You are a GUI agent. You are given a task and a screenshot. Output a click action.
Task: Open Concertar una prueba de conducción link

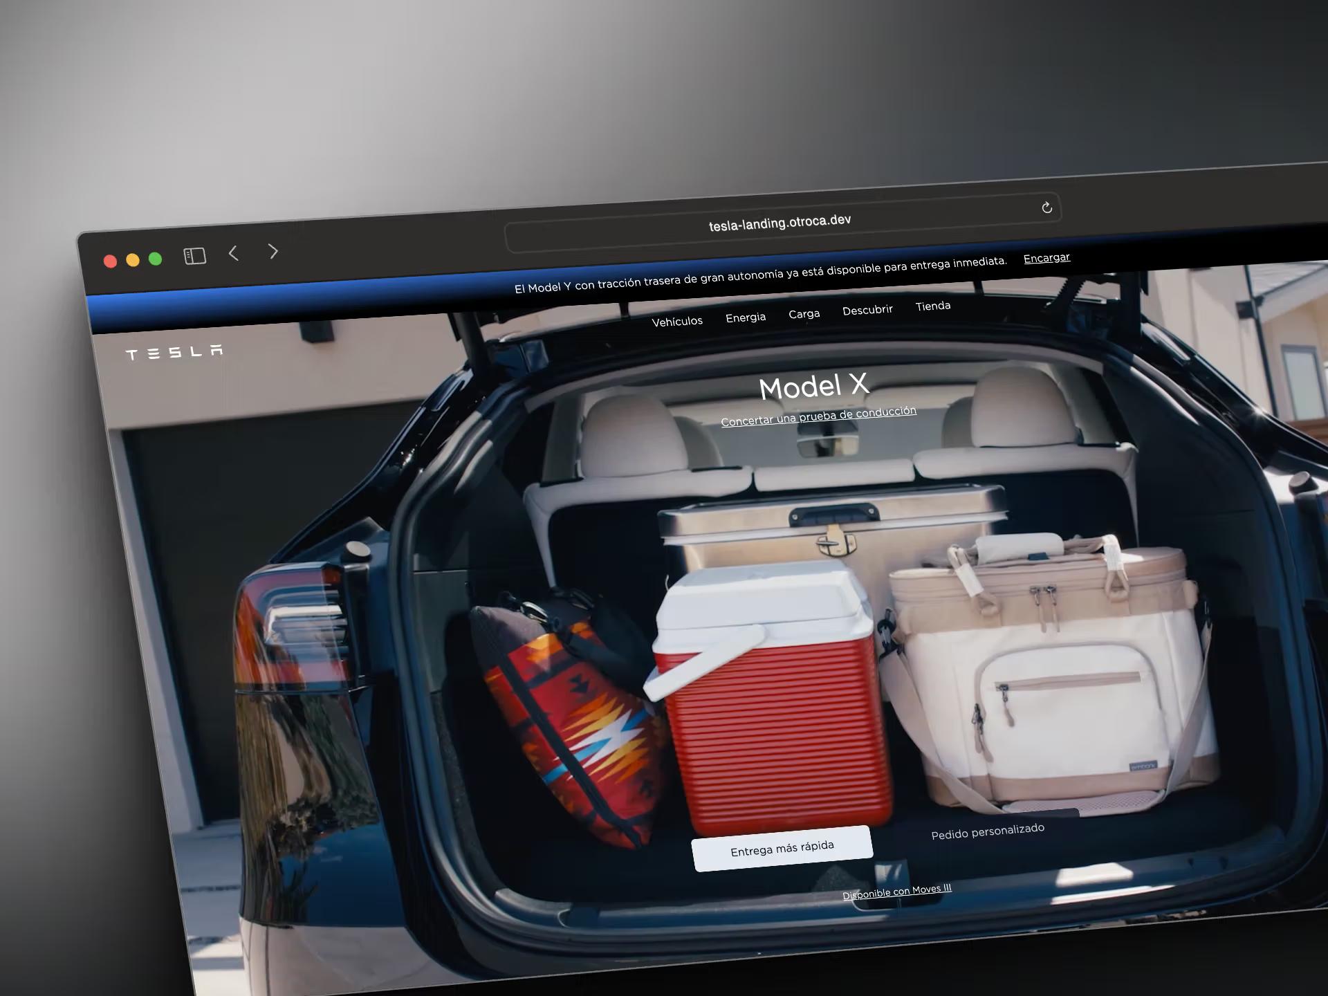[819, 416]
